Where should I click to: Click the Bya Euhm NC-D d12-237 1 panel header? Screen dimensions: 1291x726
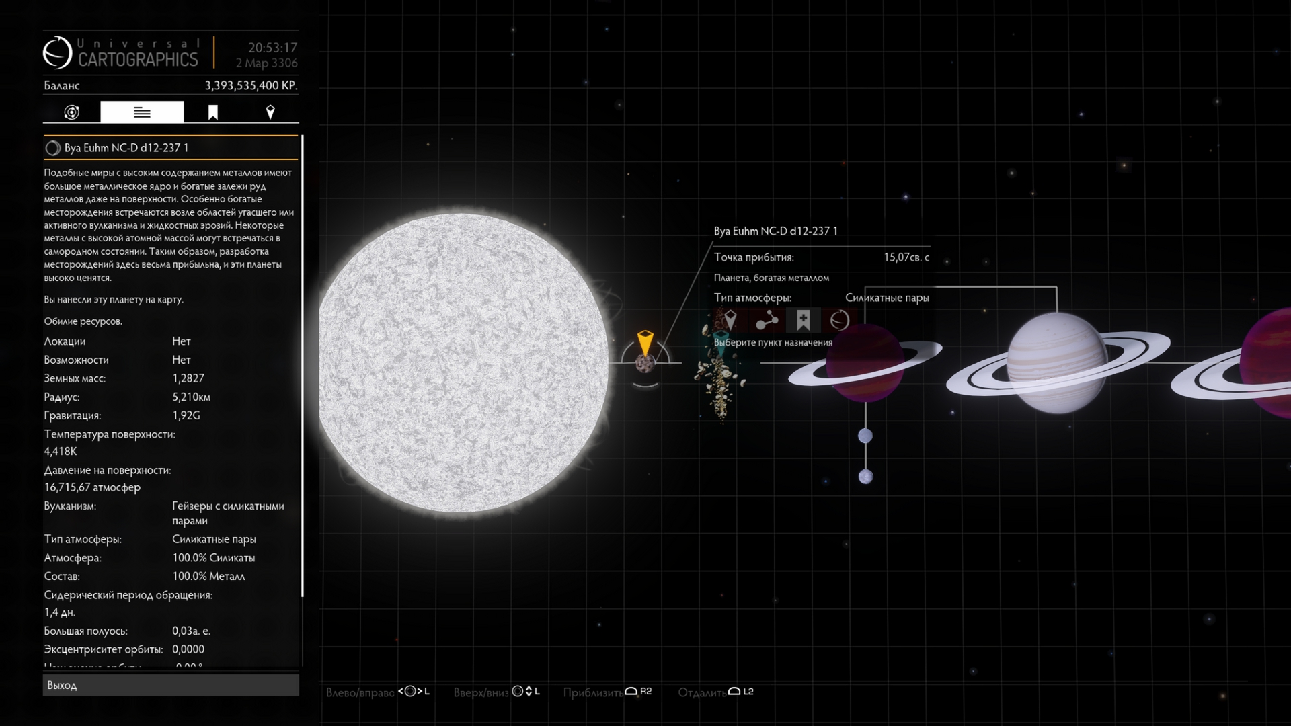(171, 148)
